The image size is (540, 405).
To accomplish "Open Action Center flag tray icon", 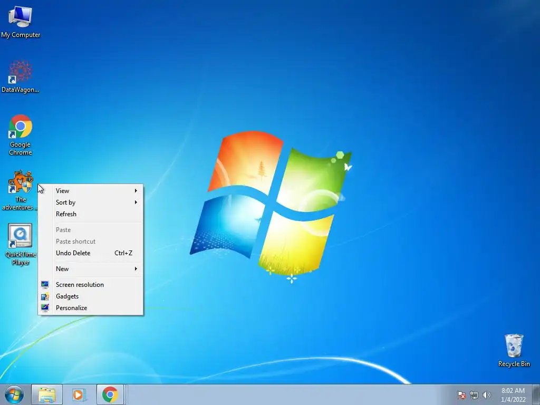I will (x=461, y=395).
